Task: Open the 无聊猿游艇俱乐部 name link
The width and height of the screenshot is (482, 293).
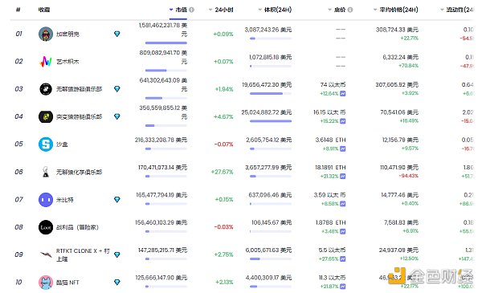Action: tap(79, 89)
